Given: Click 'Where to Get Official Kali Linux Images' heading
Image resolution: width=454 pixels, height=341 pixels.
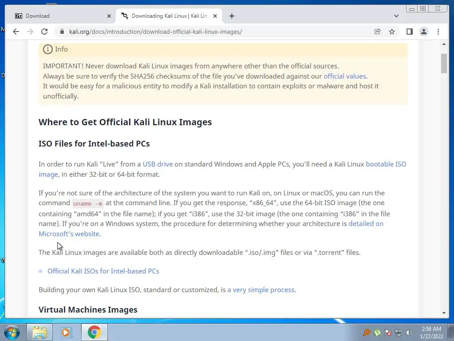Looking at the screenshot, I should [x=125, y=122].
